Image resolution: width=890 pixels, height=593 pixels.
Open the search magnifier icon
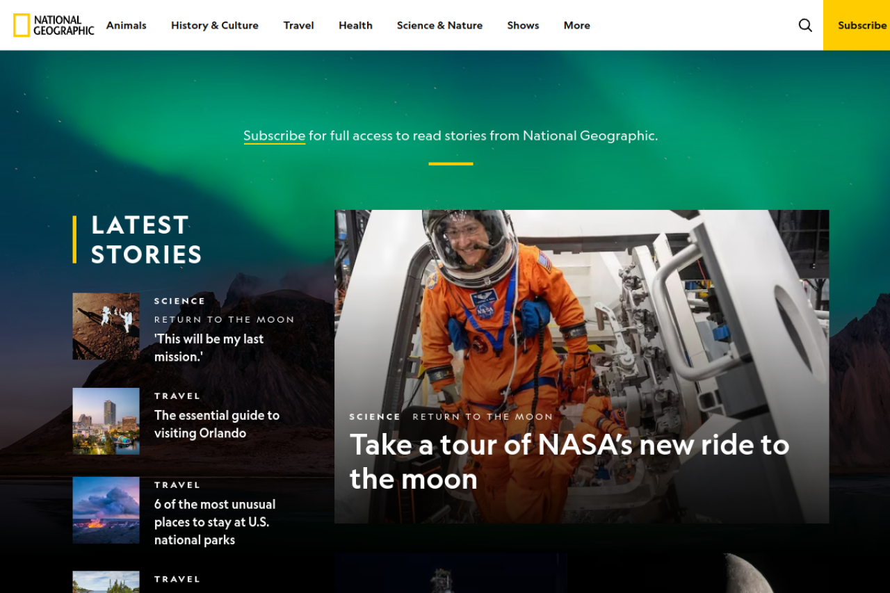[805, 25]
